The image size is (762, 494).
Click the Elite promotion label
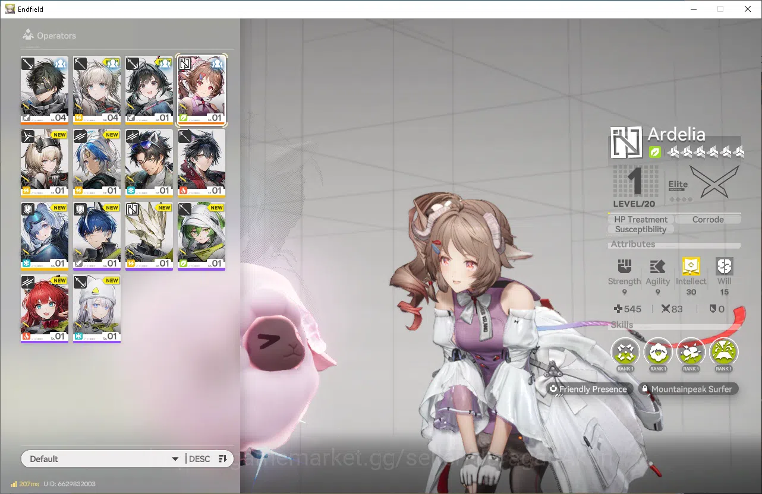coord(678,185)
